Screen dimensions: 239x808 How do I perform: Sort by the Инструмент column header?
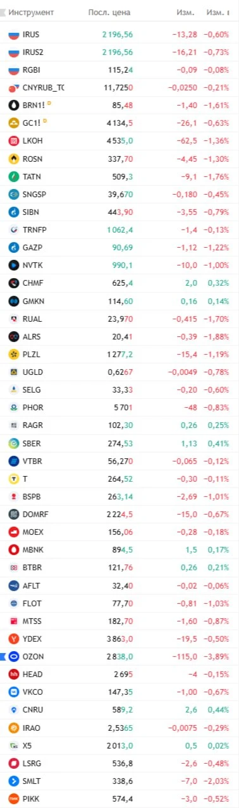pyautogui.click(x=31, y=13)
